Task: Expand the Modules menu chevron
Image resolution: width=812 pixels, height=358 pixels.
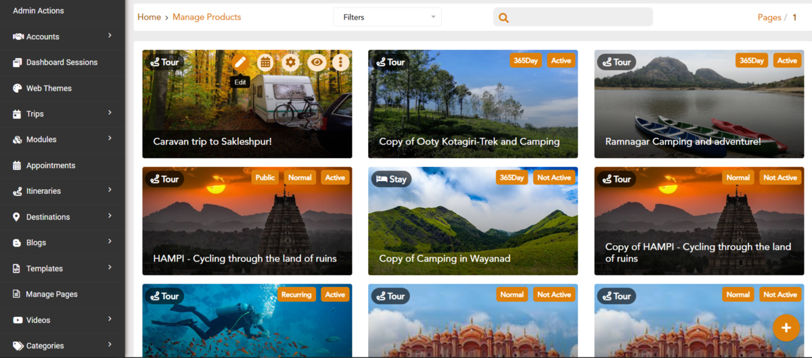Action: tap(110, 138)
